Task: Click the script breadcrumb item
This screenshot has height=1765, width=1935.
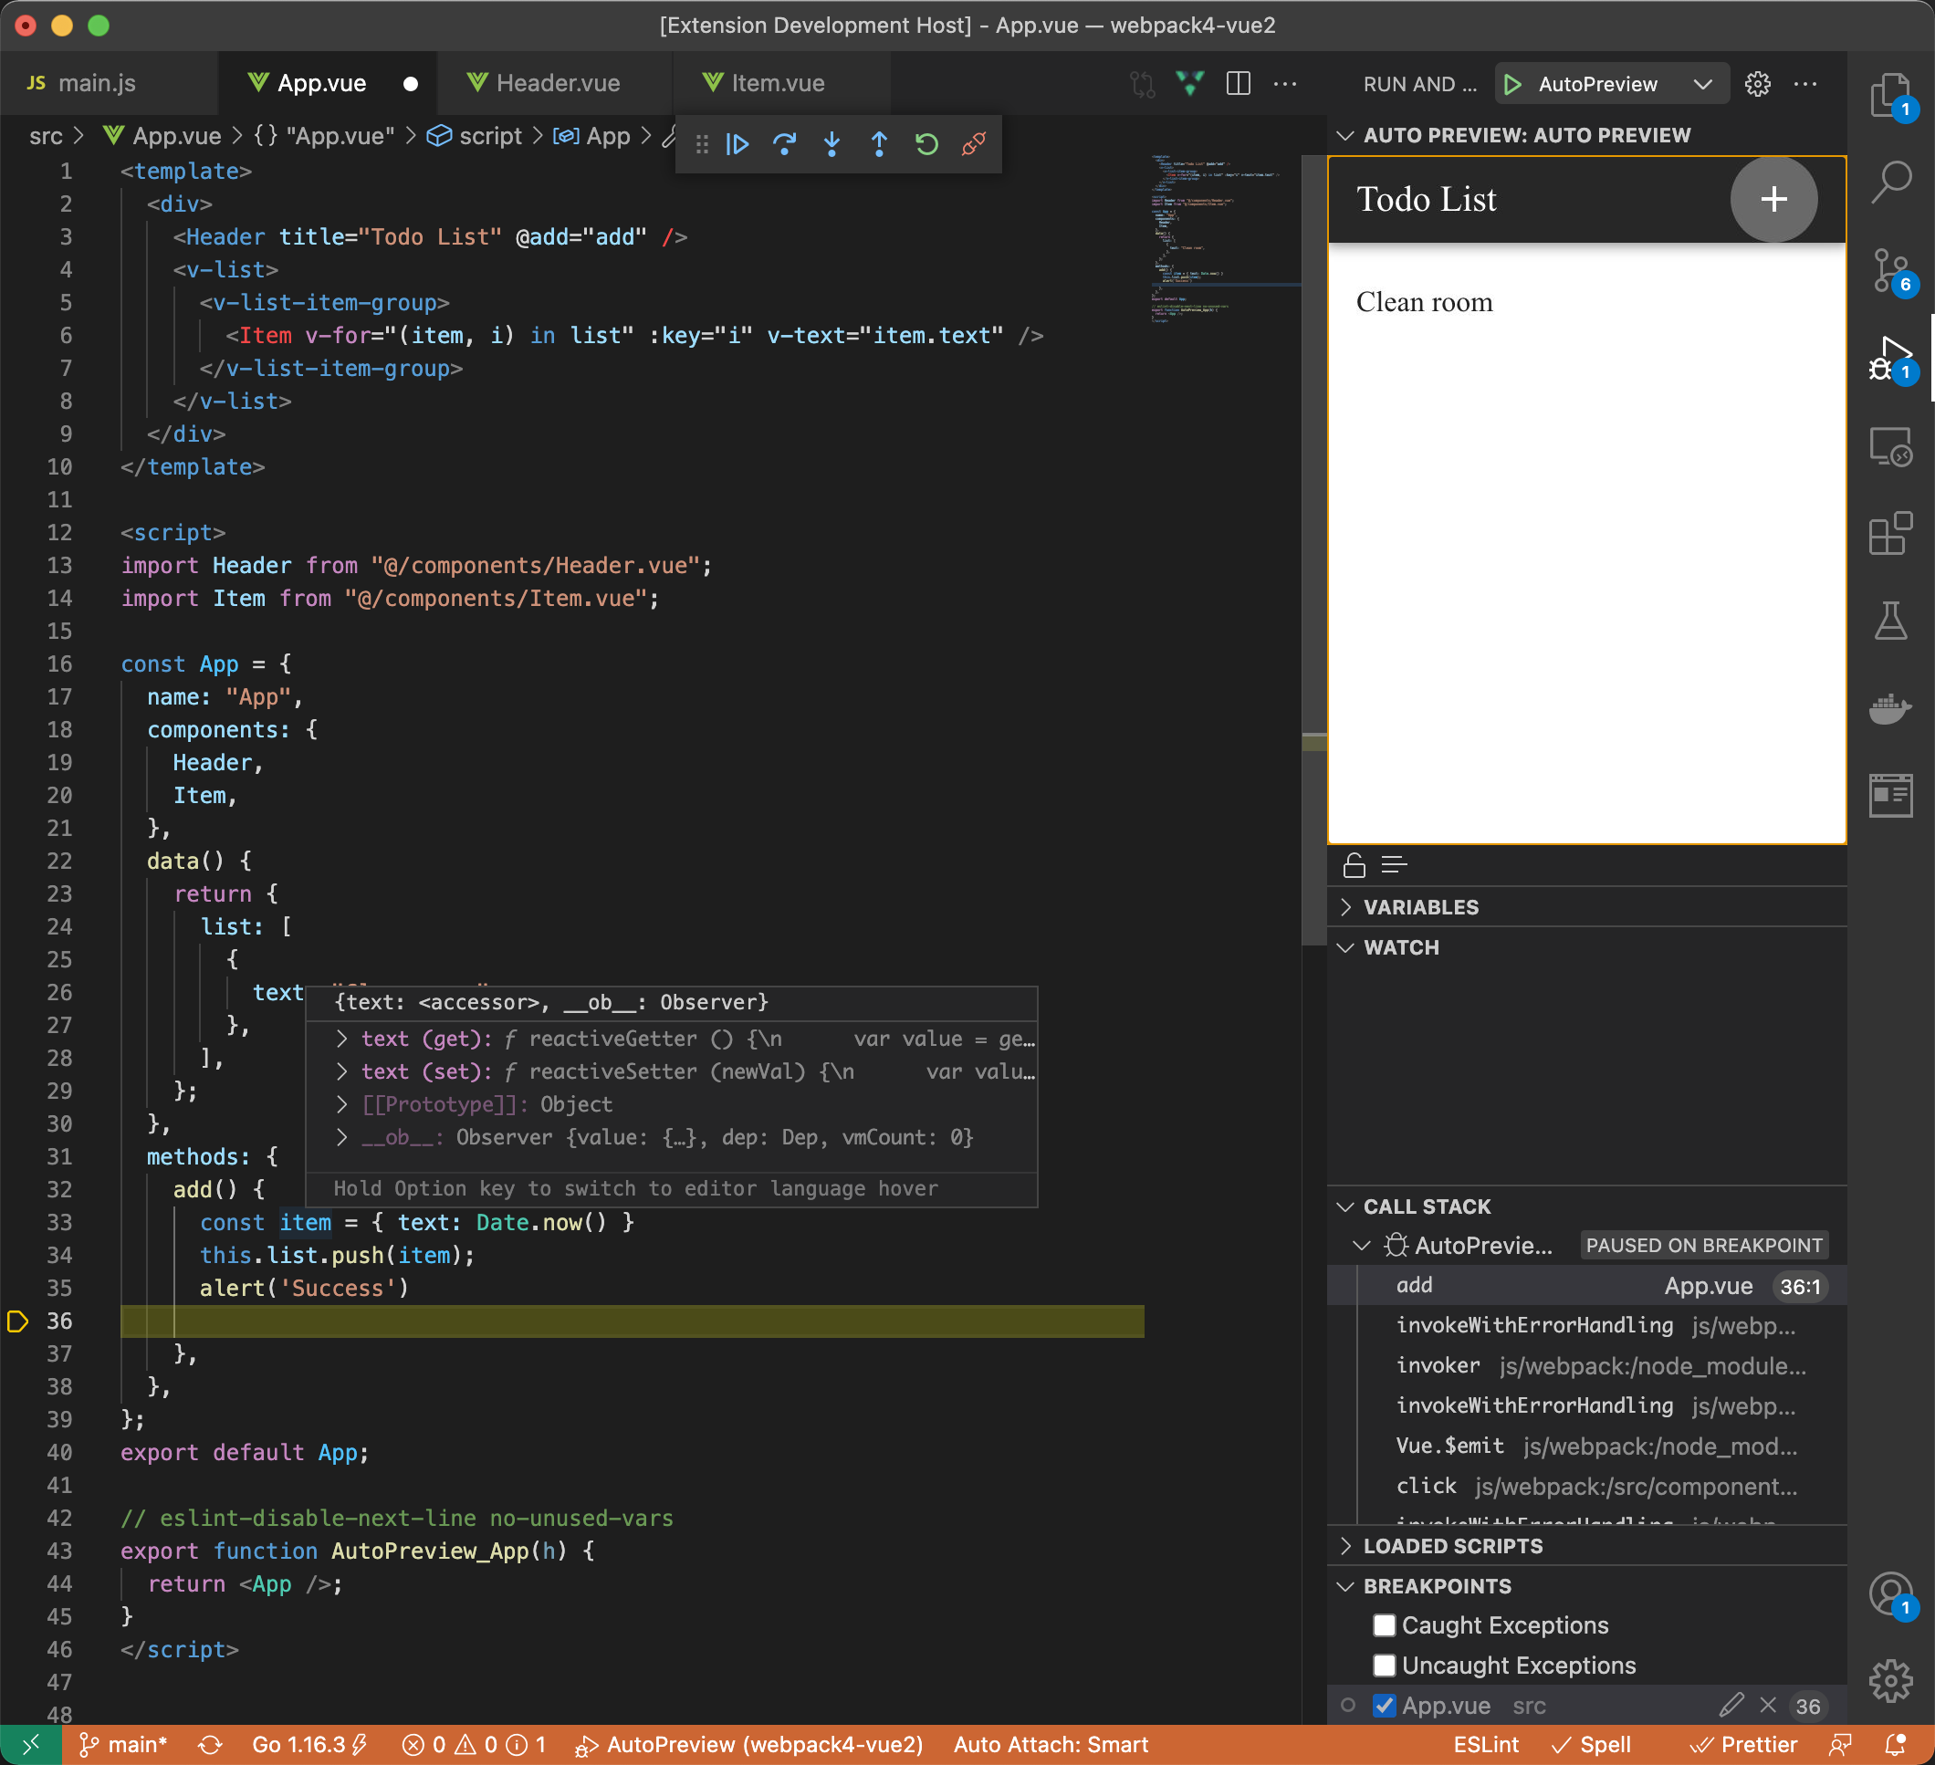Action: coord(476,136)
